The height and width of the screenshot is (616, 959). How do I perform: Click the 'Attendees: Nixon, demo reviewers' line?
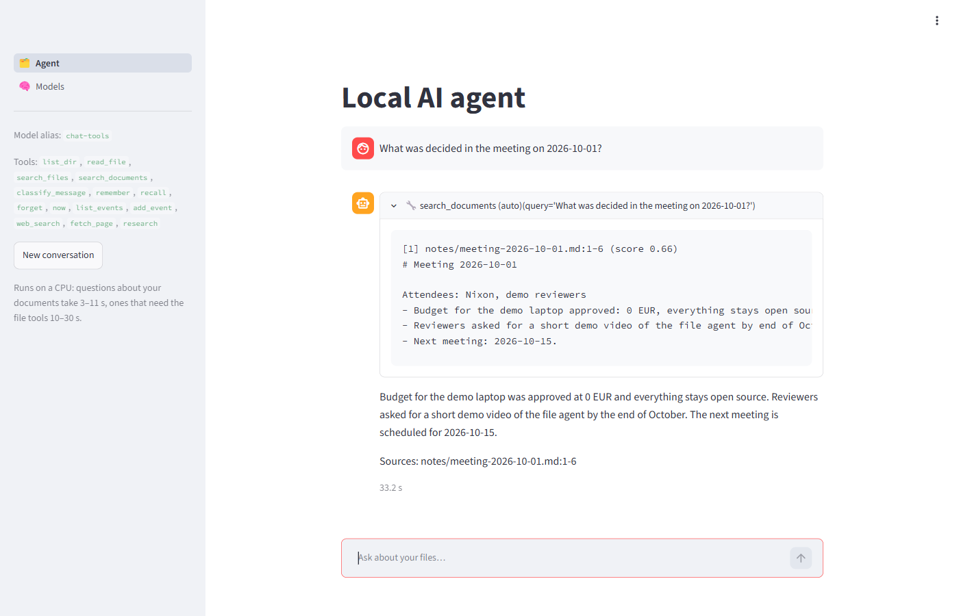point(494,295)
